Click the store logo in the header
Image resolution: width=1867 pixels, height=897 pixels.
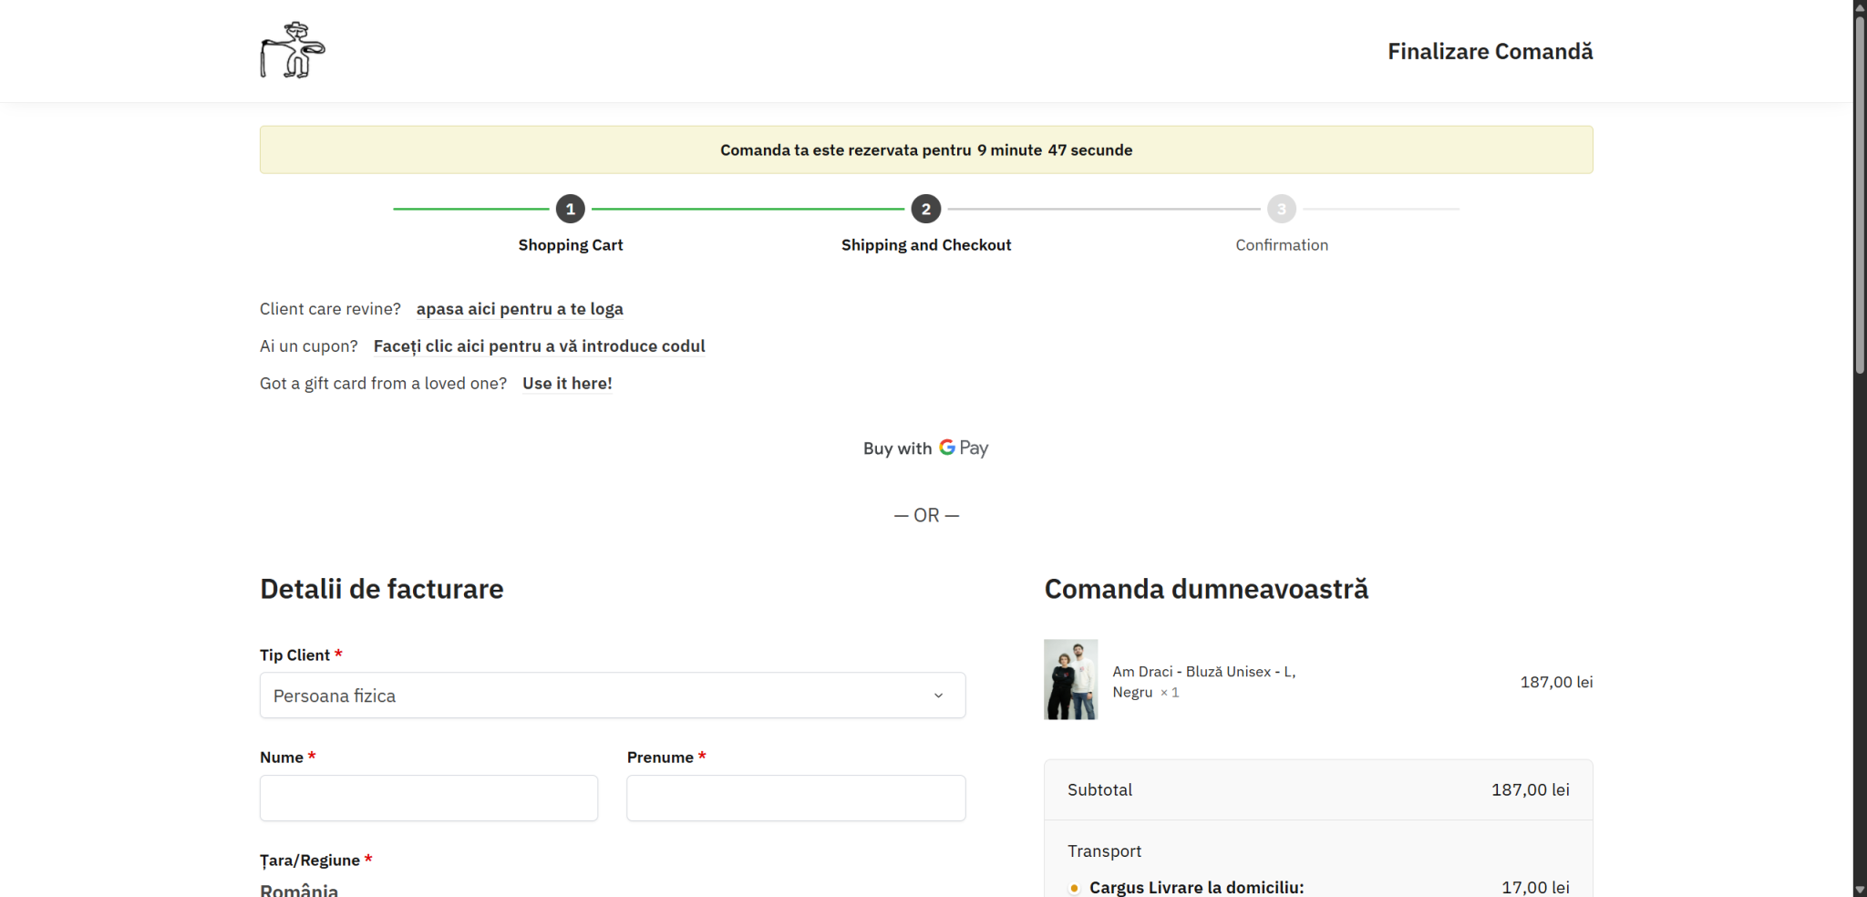click(x=293, y=50)
